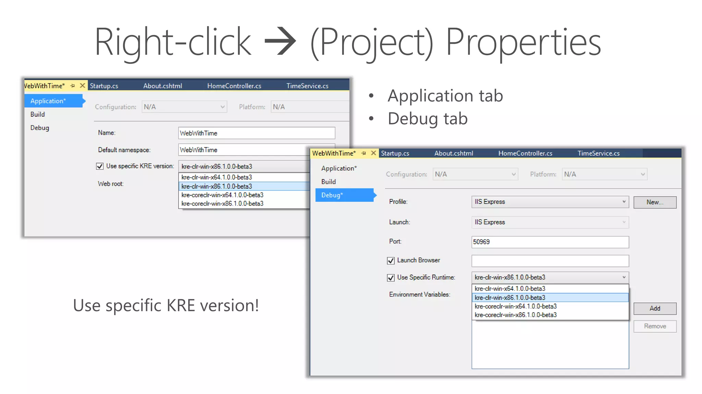Close the left WebWithTime tab with its X
The image size is (702, 394).
pos(82,86)
